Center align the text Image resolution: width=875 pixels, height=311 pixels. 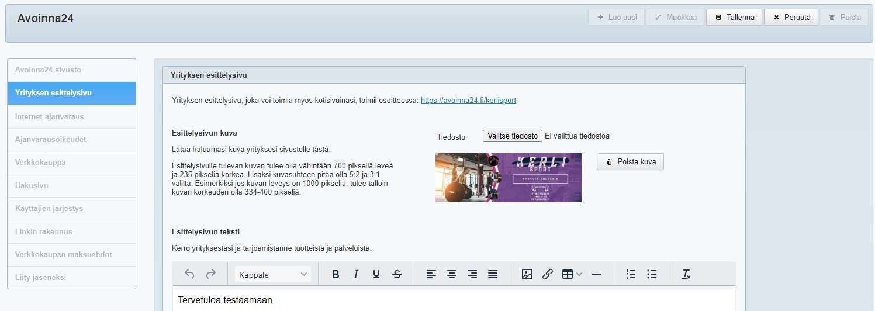[452, 274]
